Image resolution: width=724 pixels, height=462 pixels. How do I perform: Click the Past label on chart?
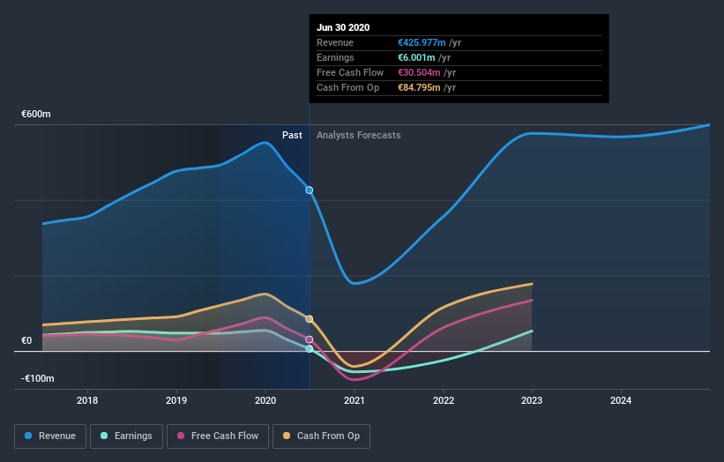pos(292,135)
